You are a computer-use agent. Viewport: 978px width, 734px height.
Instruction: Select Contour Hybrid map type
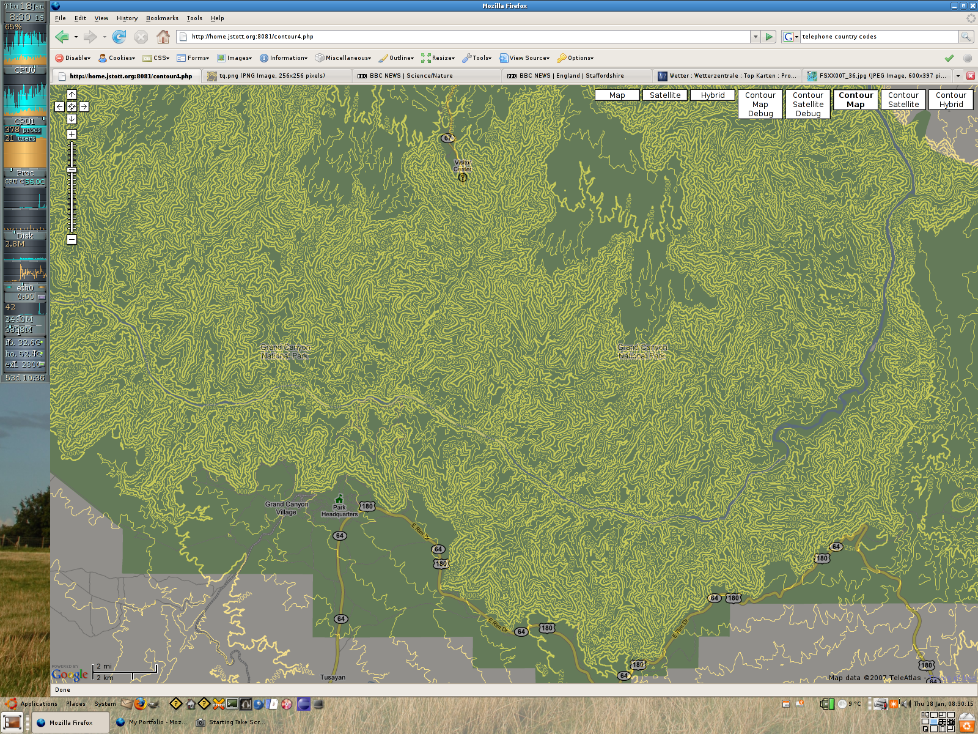pos(951,100)
